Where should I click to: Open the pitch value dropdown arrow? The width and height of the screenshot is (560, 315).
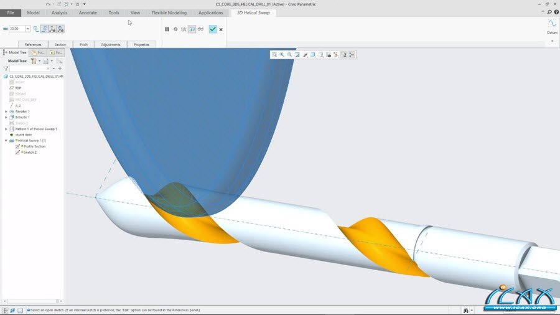(x=28, y=29)
